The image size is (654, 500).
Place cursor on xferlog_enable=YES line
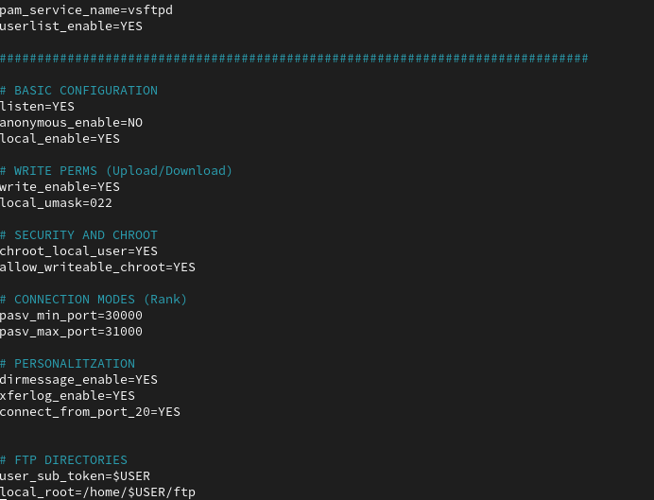pos(67,396)
